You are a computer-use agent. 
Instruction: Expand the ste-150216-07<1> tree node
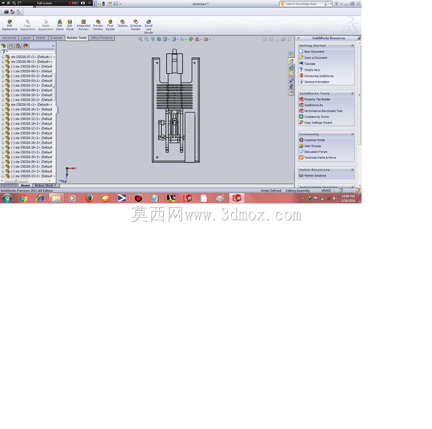click(x=3, y=57)
